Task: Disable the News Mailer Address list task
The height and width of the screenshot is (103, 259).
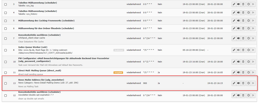Action: pyautogui.click(x=238, y=83)
